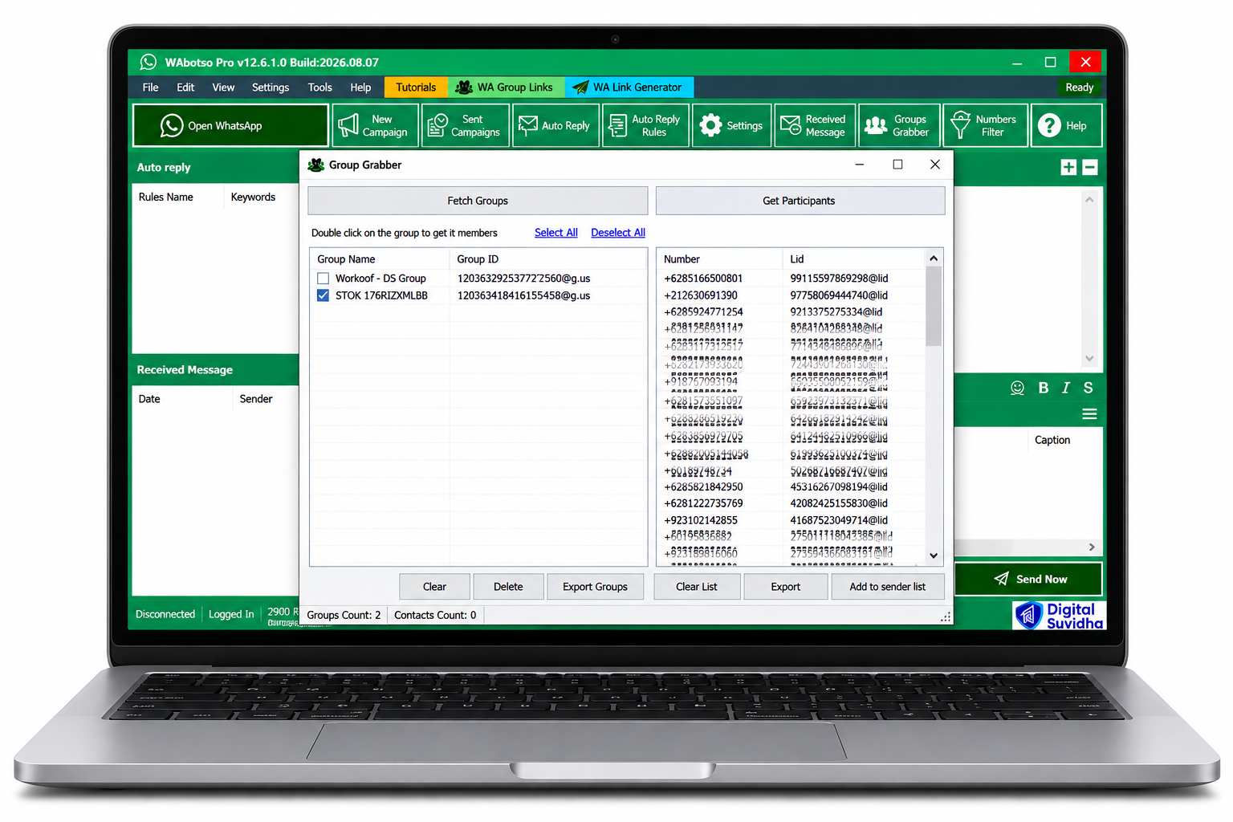1233x822 pixels.
Task: Open the WA Link Generator
Action: click(629, 87)
